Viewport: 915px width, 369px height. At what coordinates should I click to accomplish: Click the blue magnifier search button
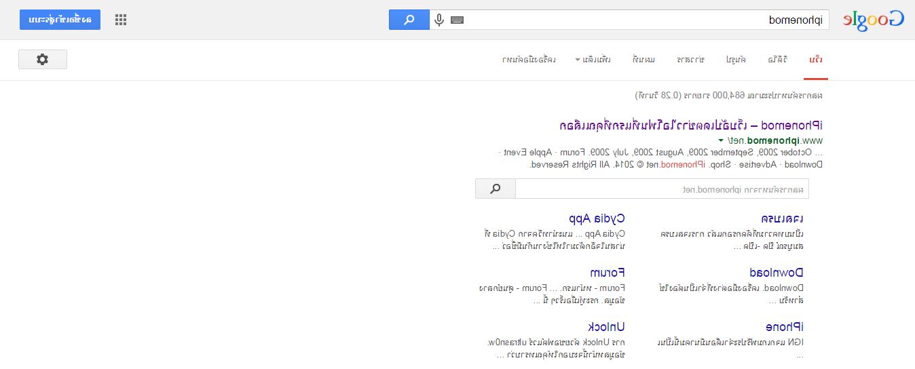(x=409, y=20)
